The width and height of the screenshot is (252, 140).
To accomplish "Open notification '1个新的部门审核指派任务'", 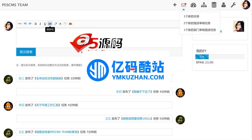I will click(x=200, y=30).
